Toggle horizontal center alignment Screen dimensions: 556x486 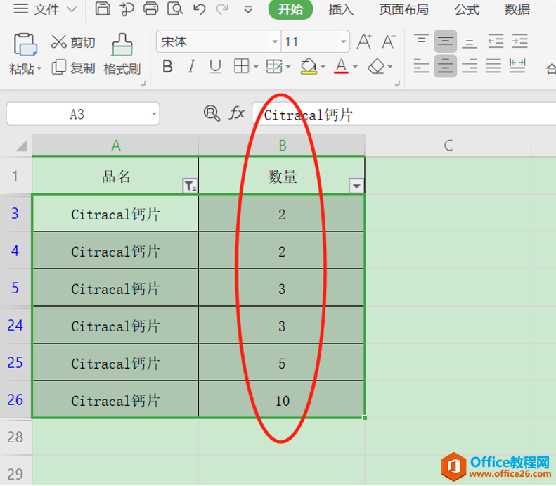coord(446,66)
